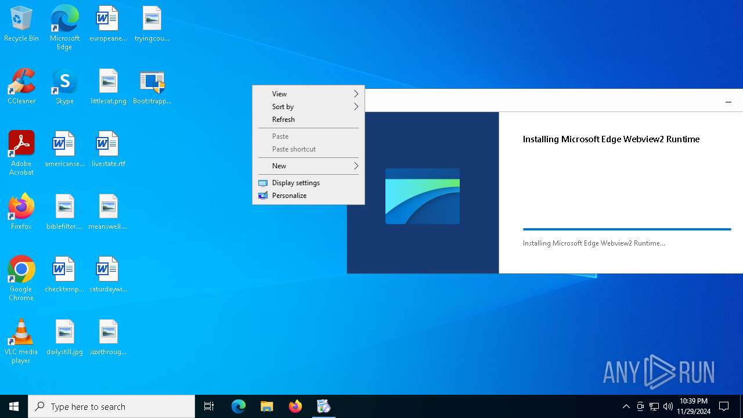The image size is (743, 418).
Task: Open the network tray icon
Action: click(x=654, y=406)
